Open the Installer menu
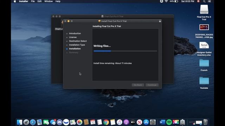 click(24, 1)
